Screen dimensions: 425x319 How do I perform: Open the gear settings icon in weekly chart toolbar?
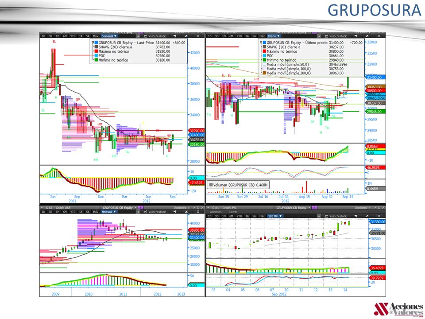coord(198,36)
